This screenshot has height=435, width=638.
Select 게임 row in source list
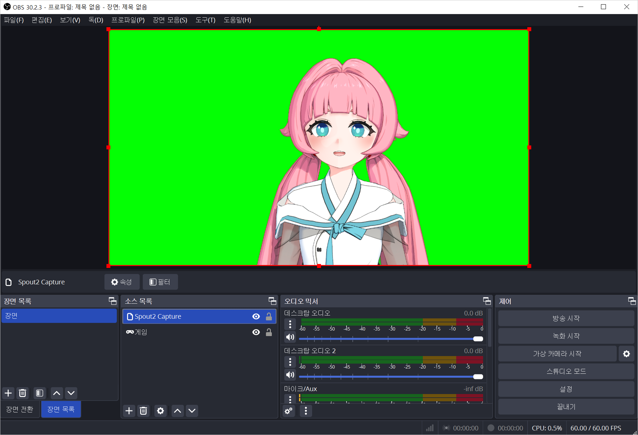click(x=199, y=332)
